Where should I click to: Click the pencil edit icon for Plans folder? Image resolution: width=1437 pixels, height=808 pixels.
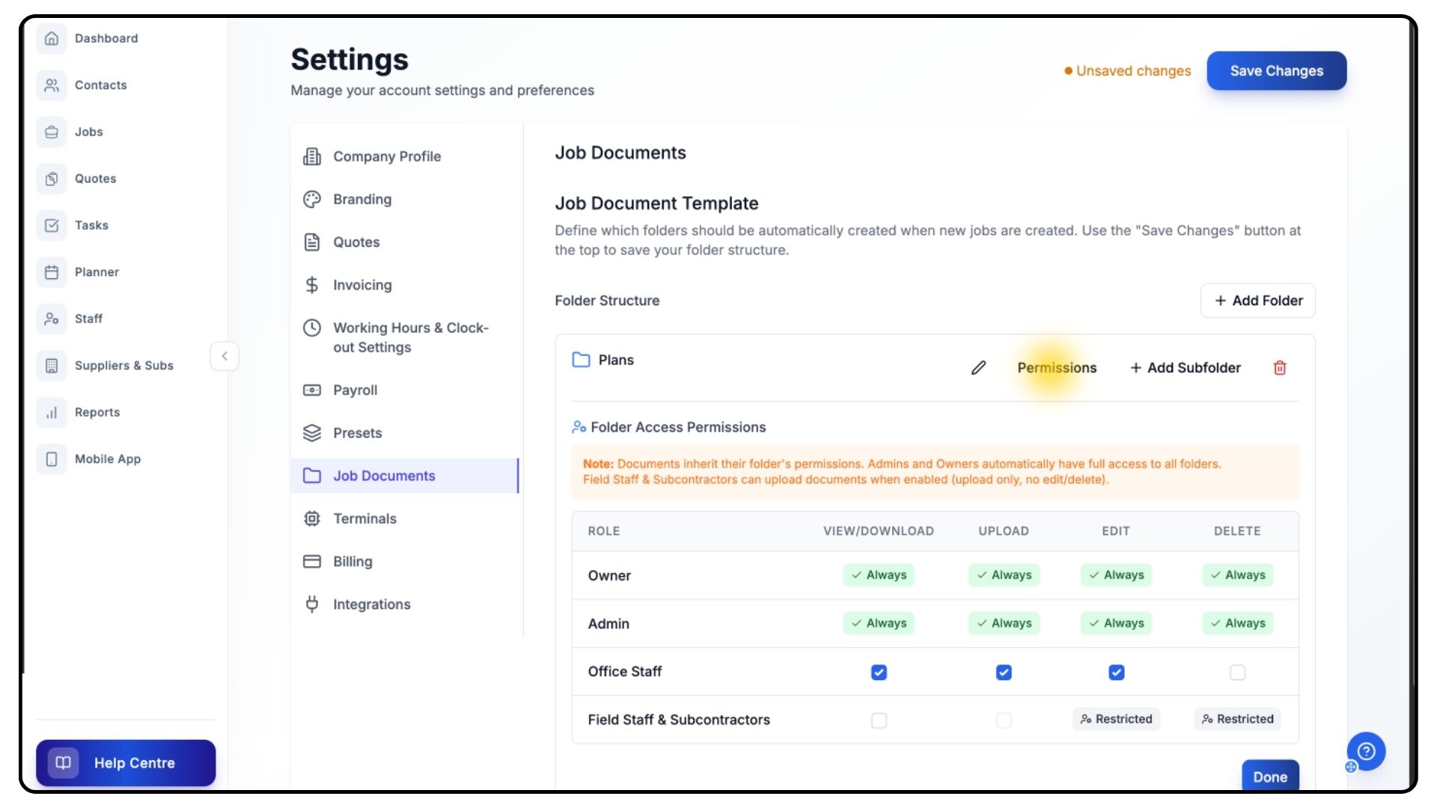(x=978, y=367)
